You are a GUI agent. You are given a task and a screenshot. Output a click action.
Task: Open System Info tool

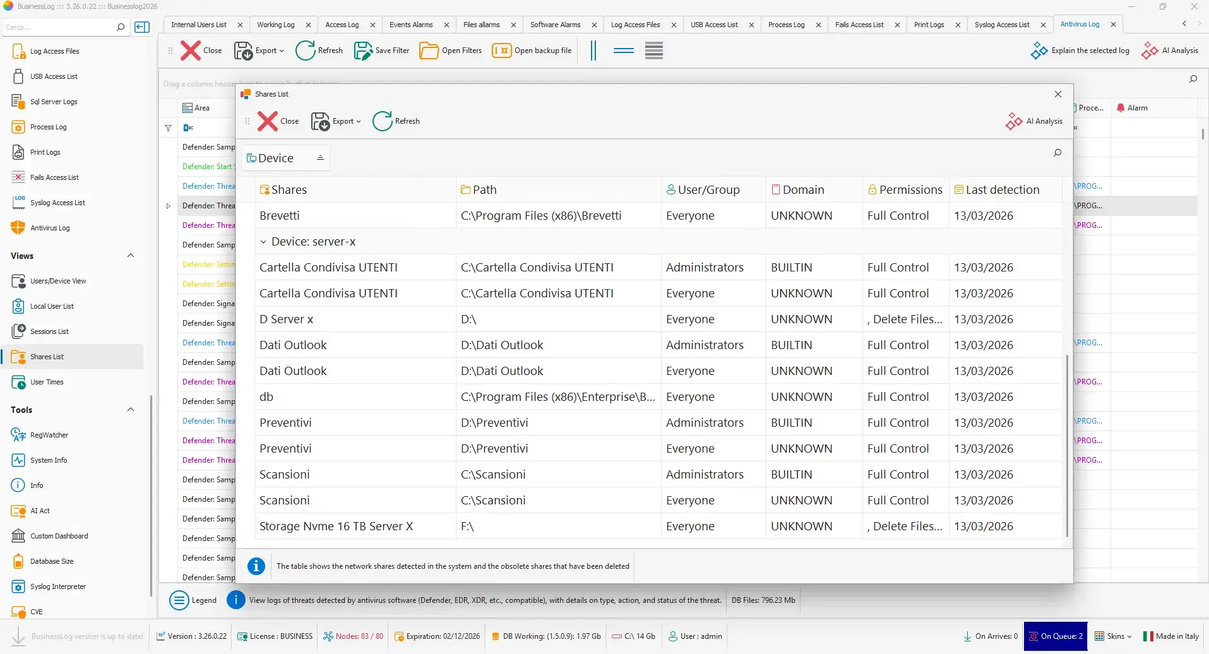49,460
